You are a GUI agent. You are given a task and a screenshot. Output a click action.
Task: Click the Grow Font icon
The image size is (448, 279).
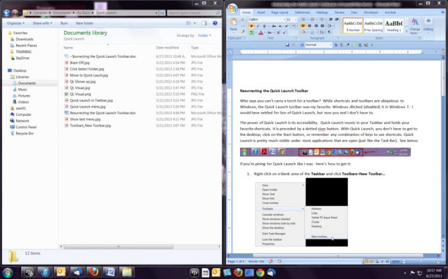(279, 33)
